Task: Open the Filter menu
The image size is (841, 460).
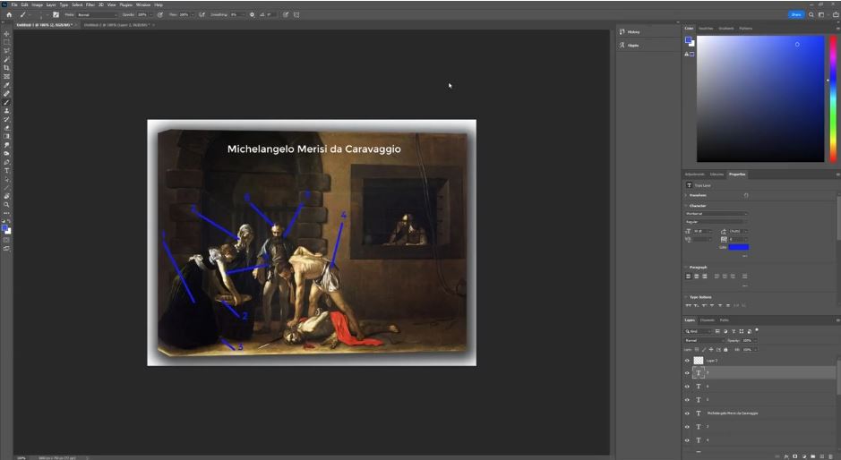Action: click(90, 4)
